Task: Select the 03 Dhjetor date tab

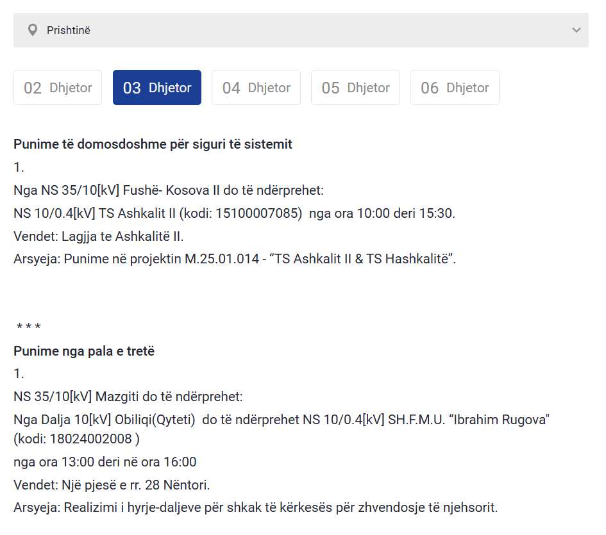Action: pos(157,88)
